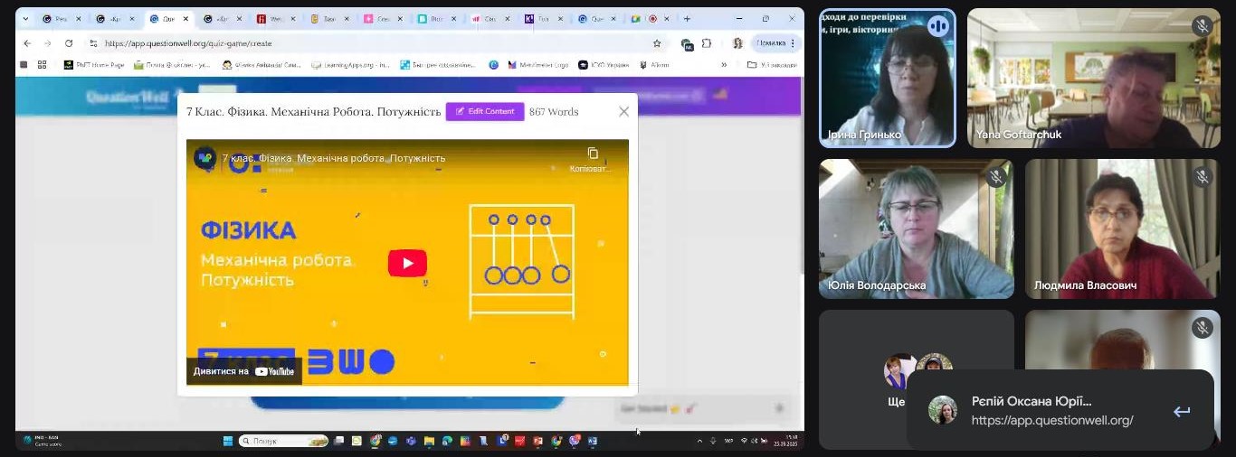Go back to the previous page
This screenshot has height=457, width=1236.
click(x=27, y=43)
